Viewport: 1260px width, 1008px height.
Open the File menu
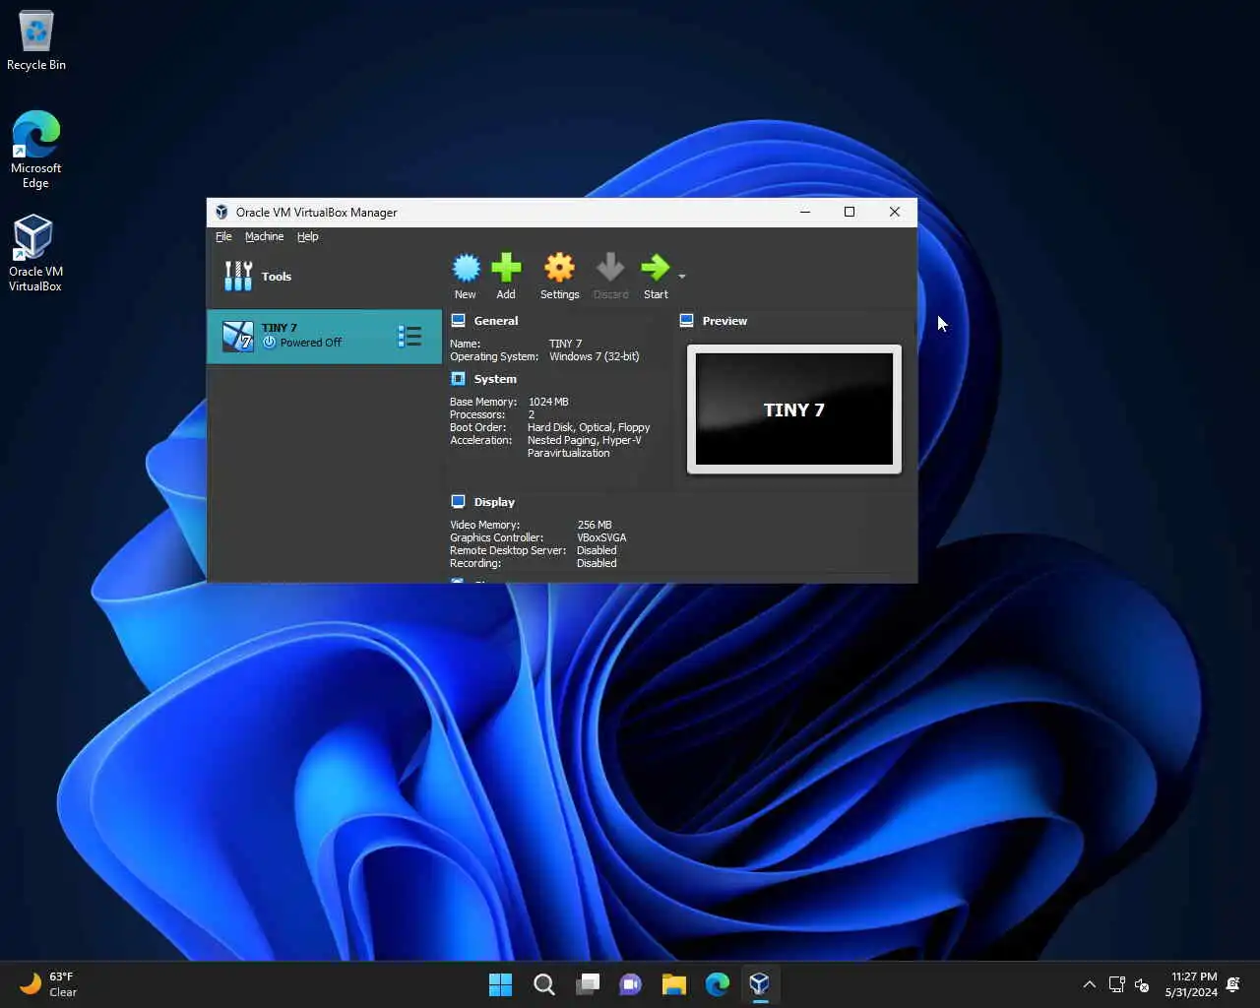coord(223,236)
